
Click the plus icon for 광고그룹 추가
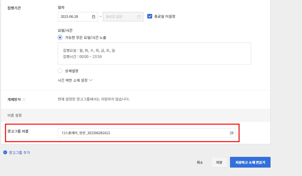pos(5,152)
